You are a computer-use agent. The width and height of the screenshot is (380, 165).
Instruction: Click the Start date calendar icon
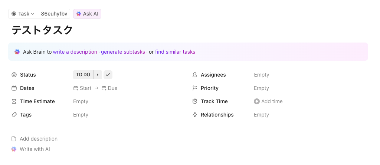[76, 88]
